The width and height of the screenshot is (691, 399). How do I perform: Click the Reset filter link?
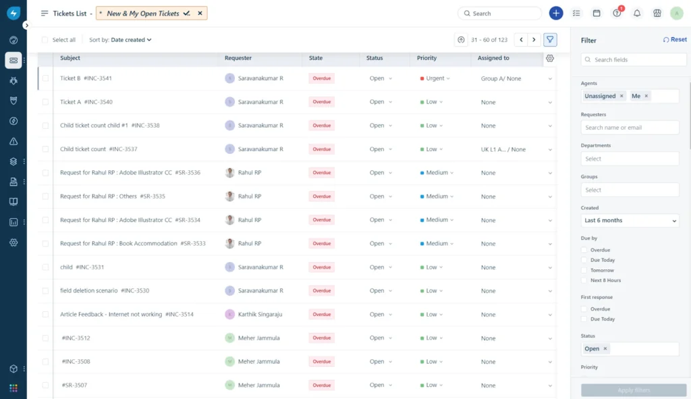(x=675, y=40)
